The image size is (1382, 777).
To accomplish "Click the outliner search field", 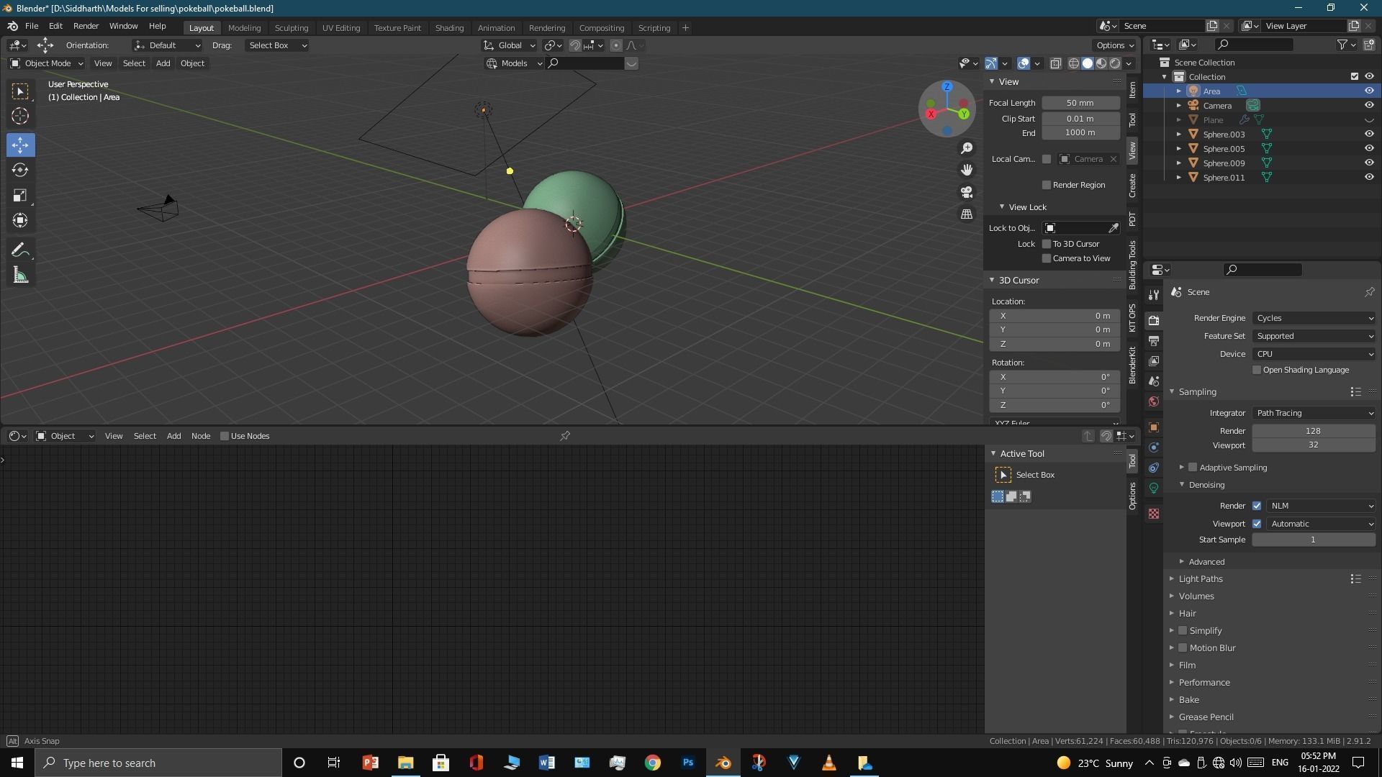I will [1253, 45].
